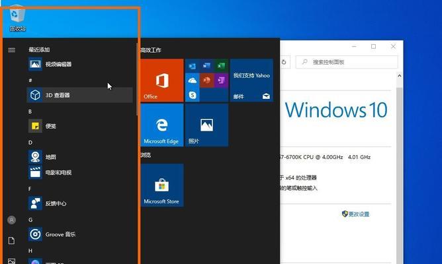Click scroll-up arrow in Control Panel window

[x=400, y=76]
